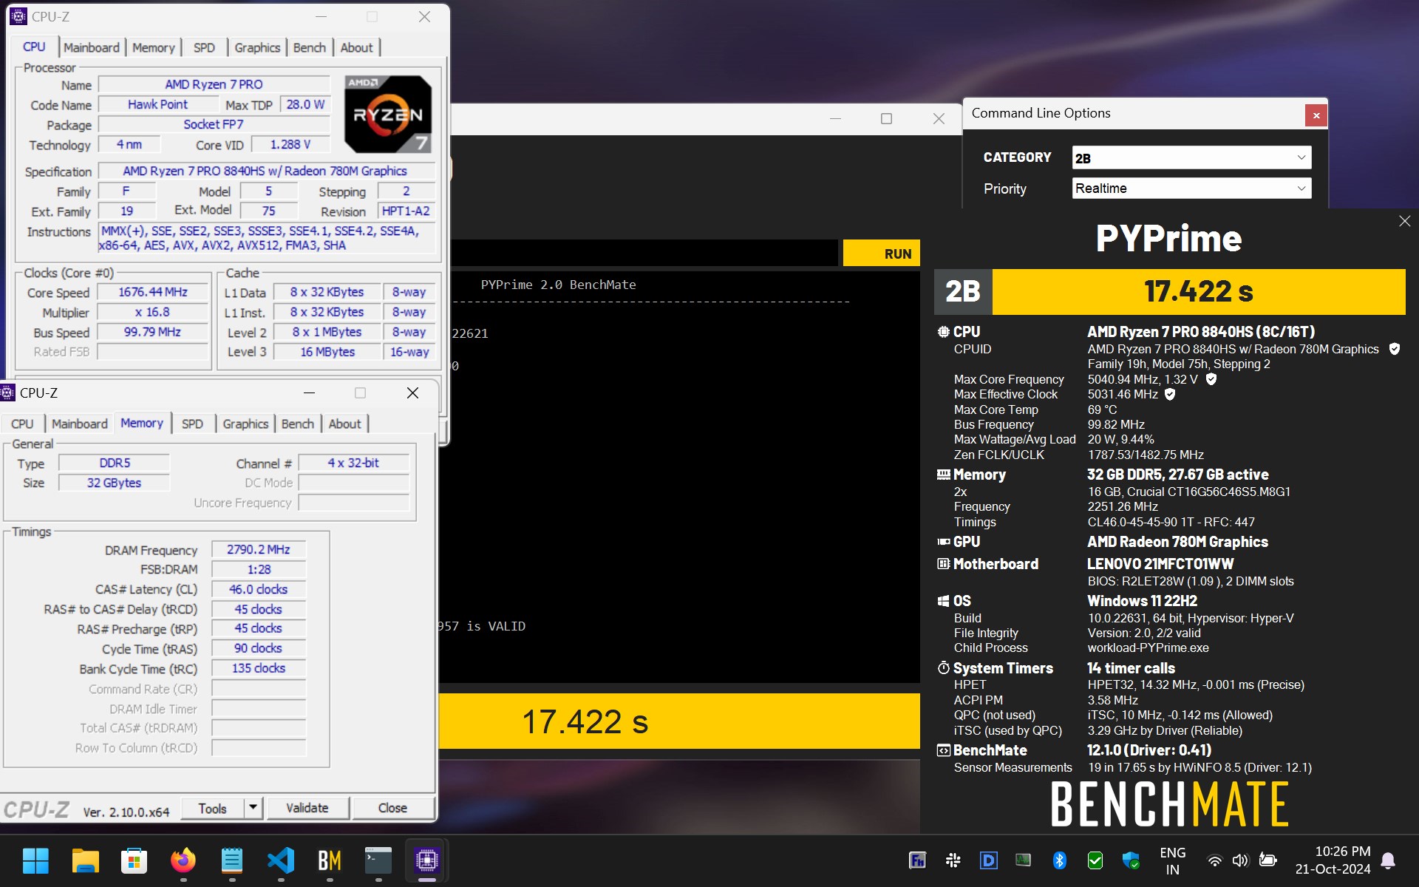
Task: Switch to CPU-Z from taskbar
Action: click(x=427, y=860)
